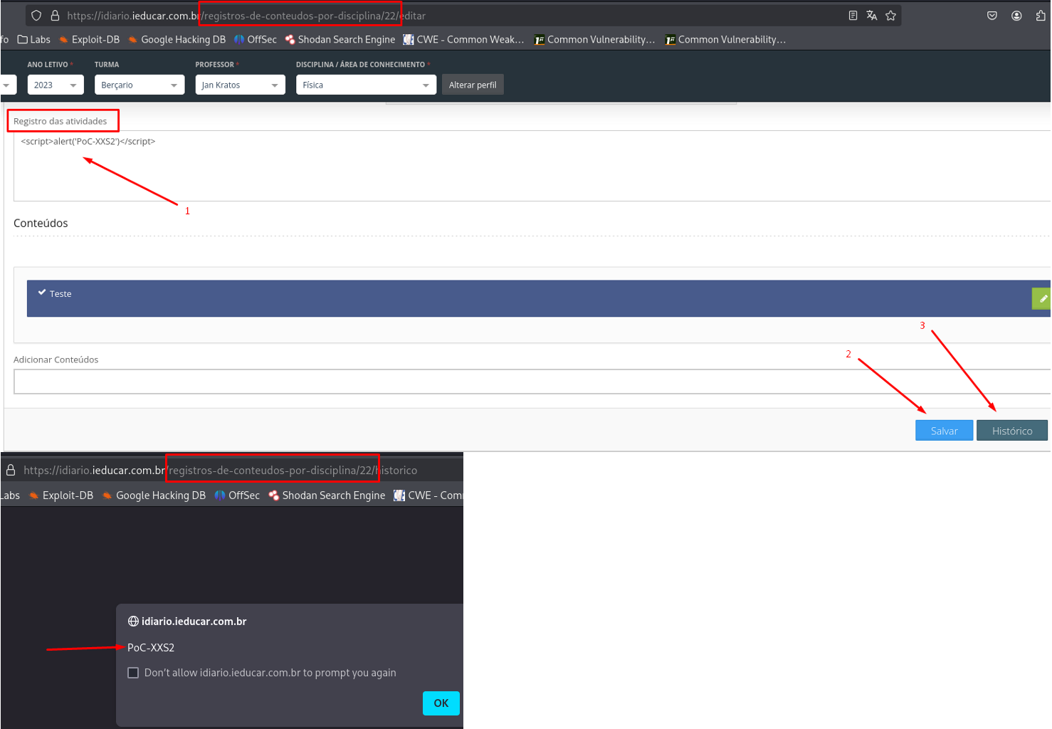The width and height of the screenshot is (1052, 729).
Task: Click the TURMA label
Action: (107, 65)
